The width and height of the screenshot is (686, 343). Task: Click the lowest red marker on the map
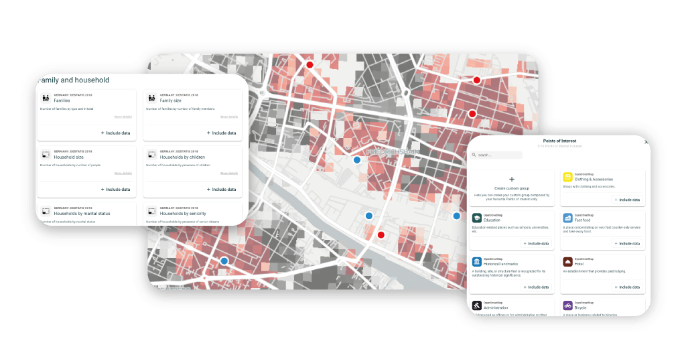pyautogui.click(x=381, y=235)
